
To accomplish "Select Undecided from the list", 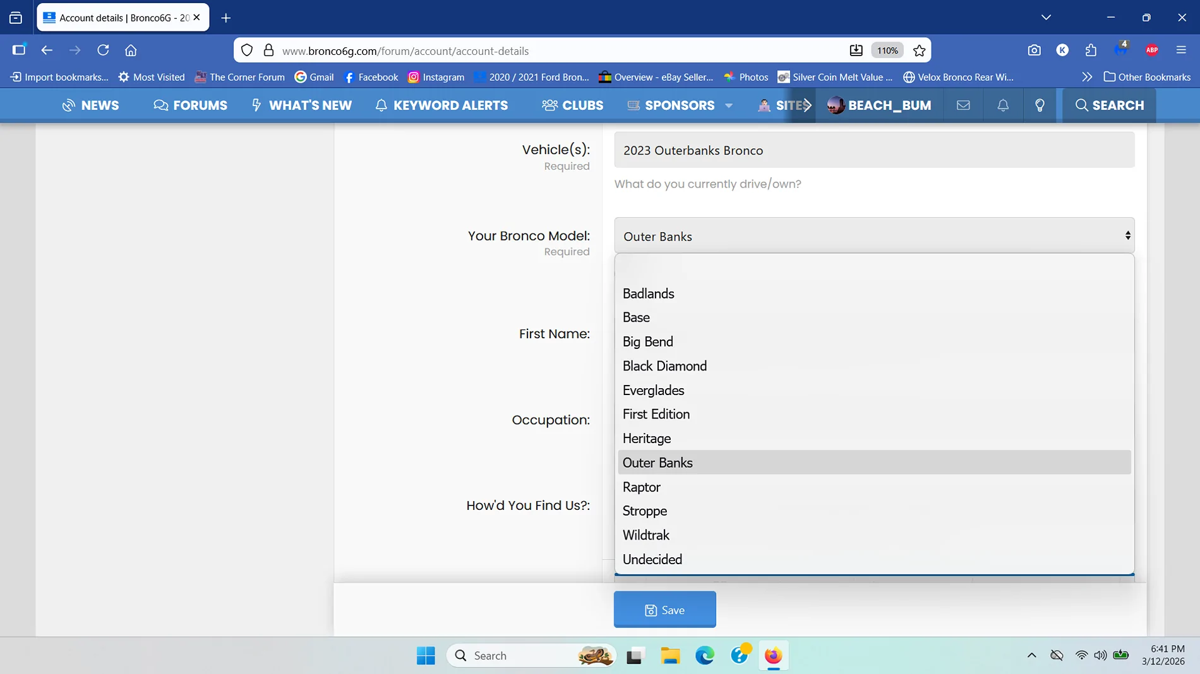I will tap(874, 560).
